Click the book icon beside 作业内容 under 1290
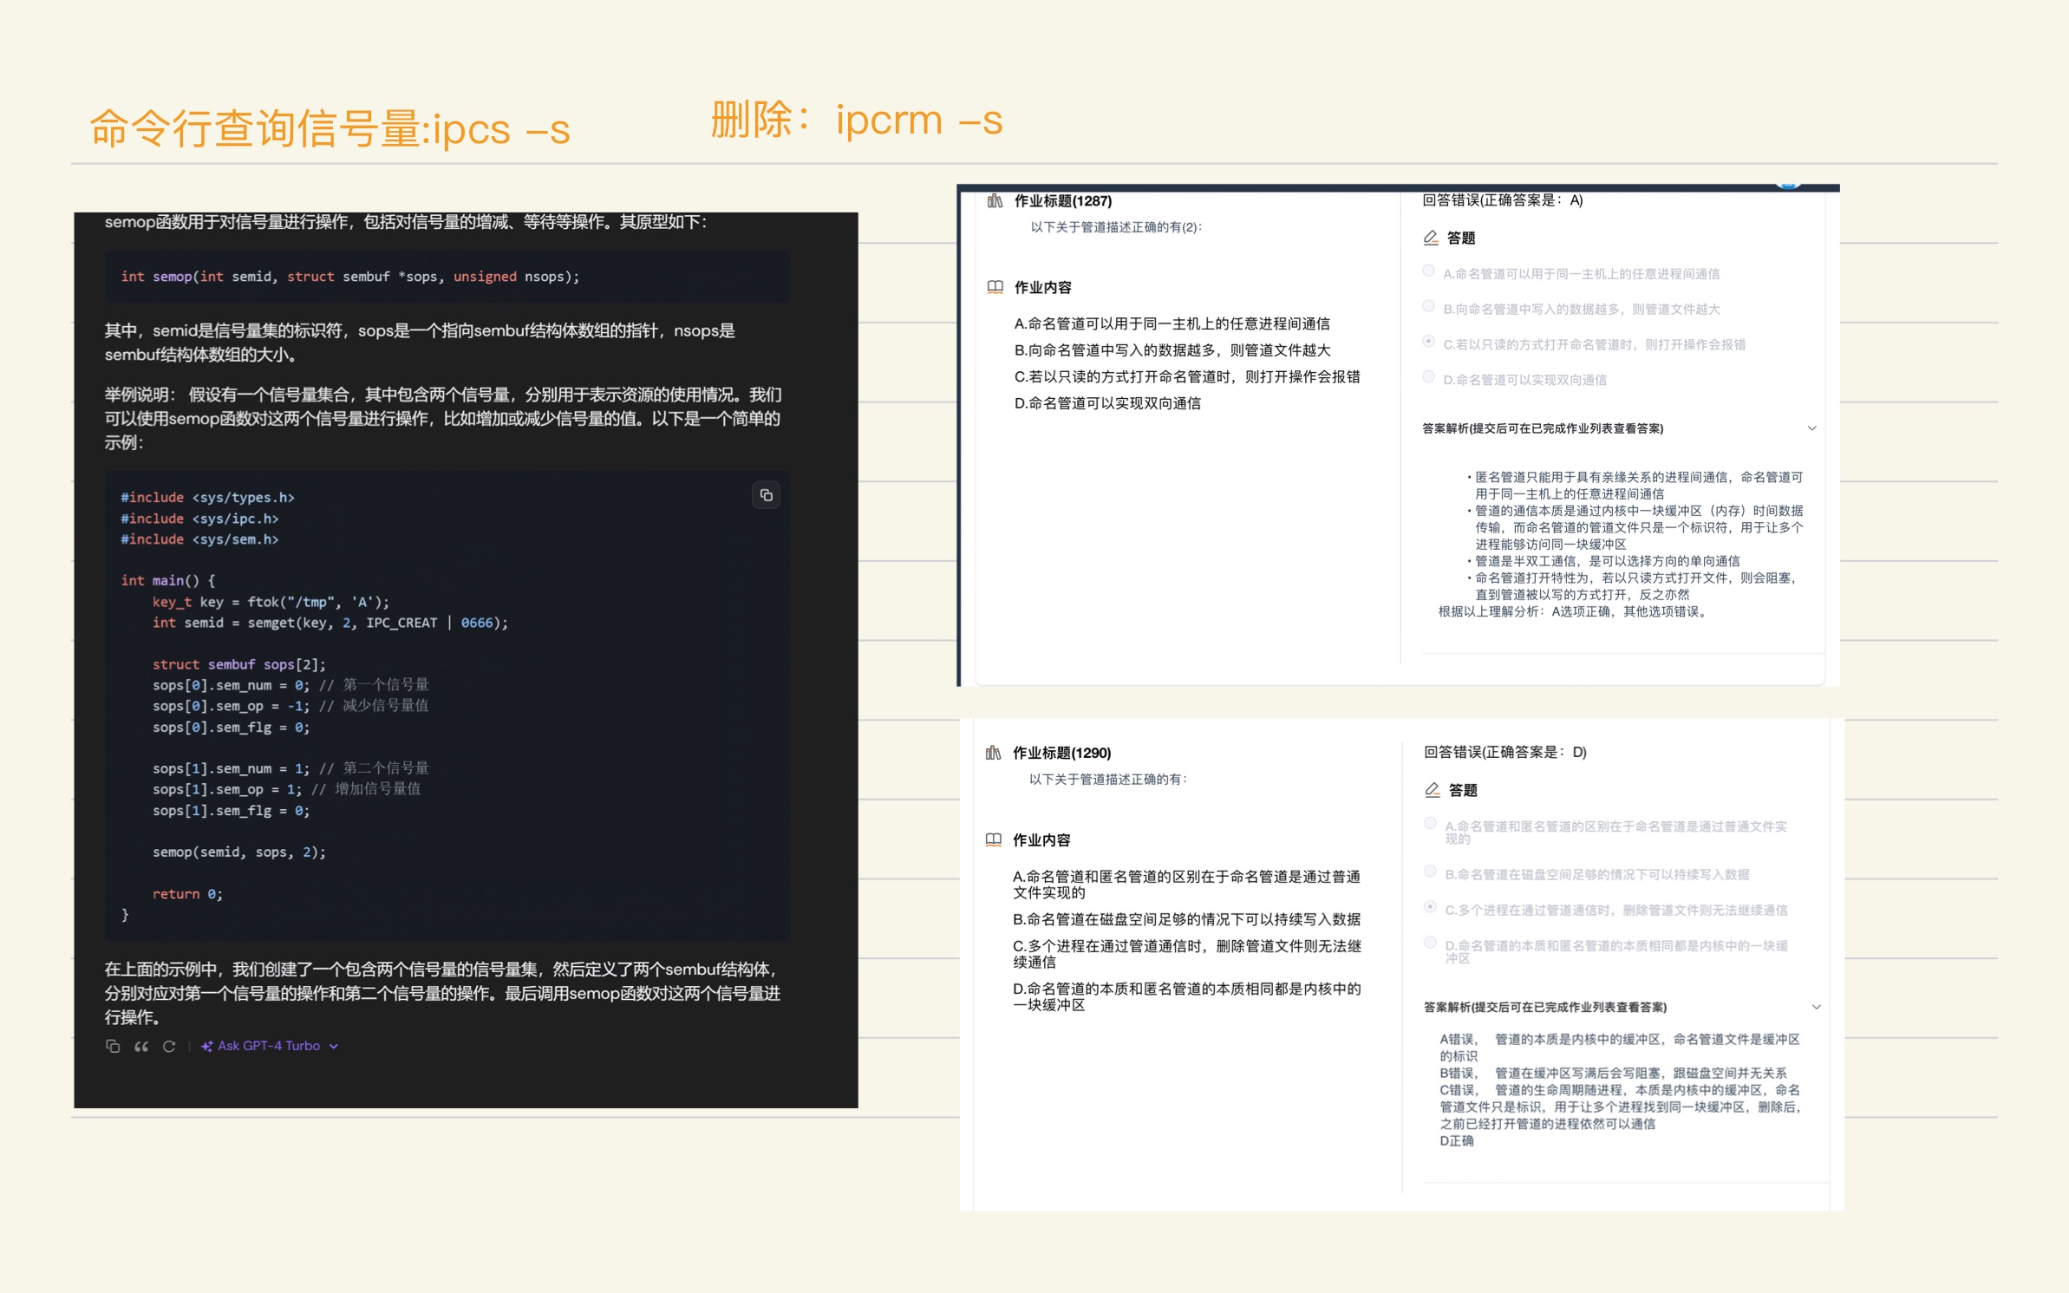 point(994,839)
